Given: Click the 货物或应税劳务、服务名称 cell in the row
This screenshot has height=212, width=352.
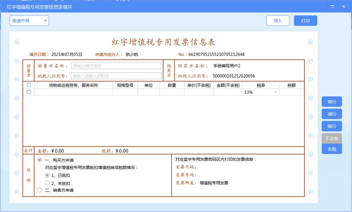Looking at the screenshot, I should pyautogui.click(x=73, y=92).
